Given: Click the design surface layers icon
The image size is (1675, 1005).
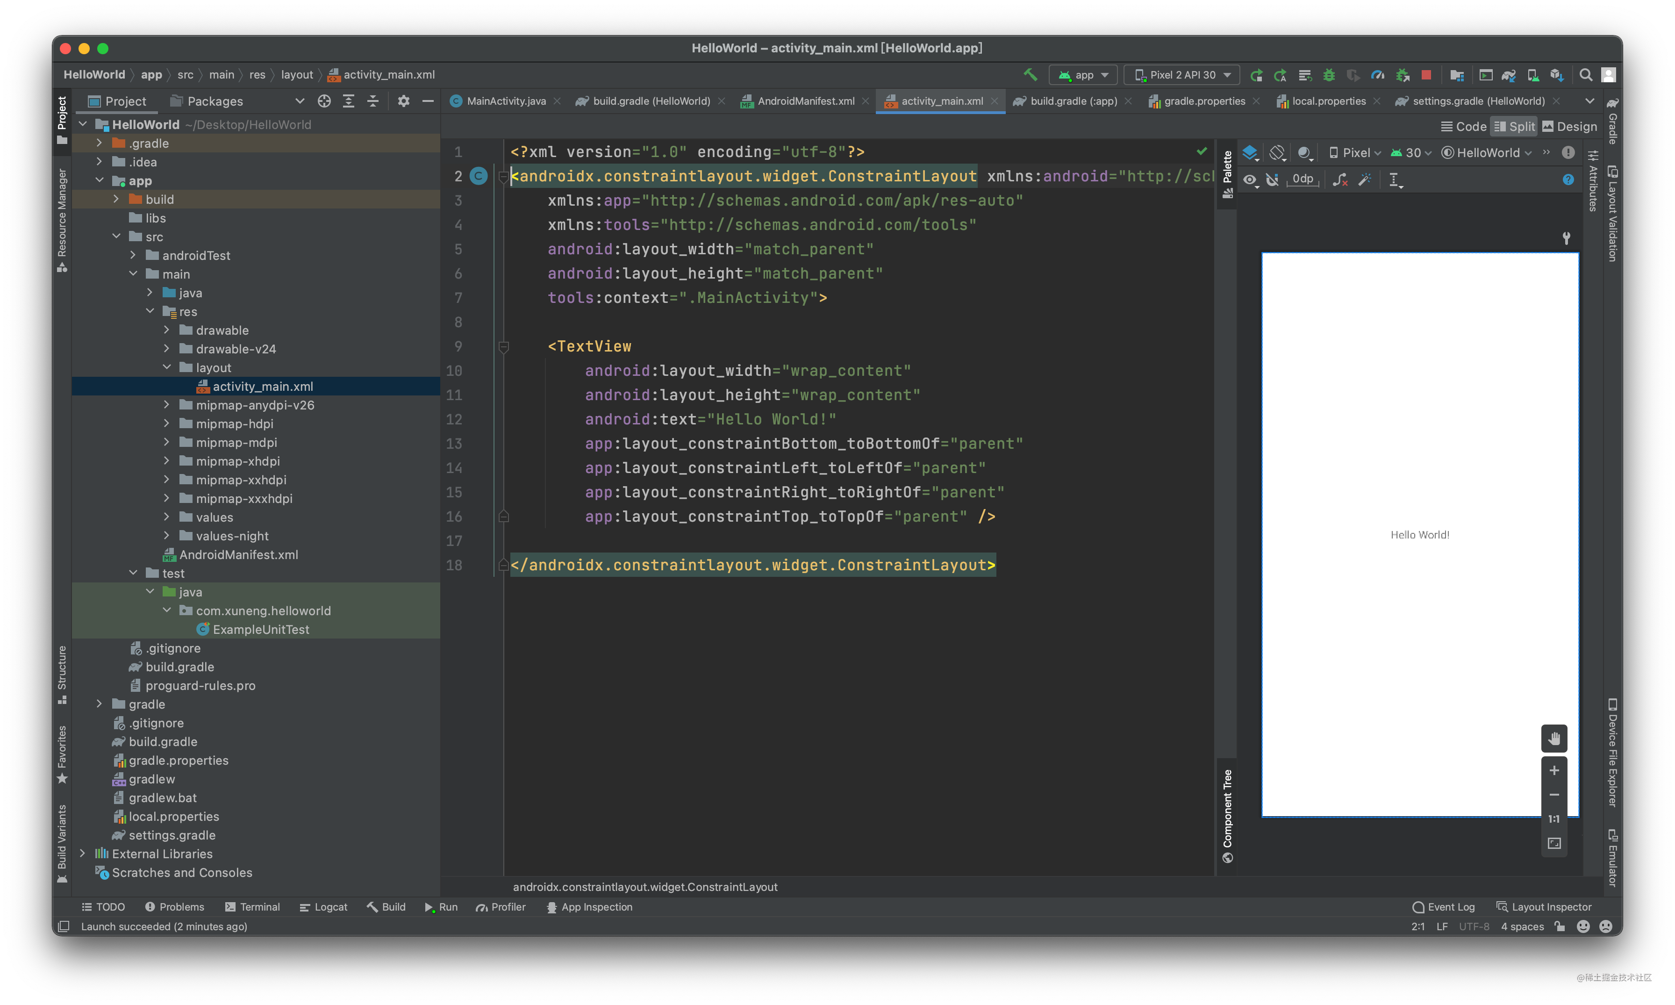Looking at the screenshot, I should (1250, 153).
